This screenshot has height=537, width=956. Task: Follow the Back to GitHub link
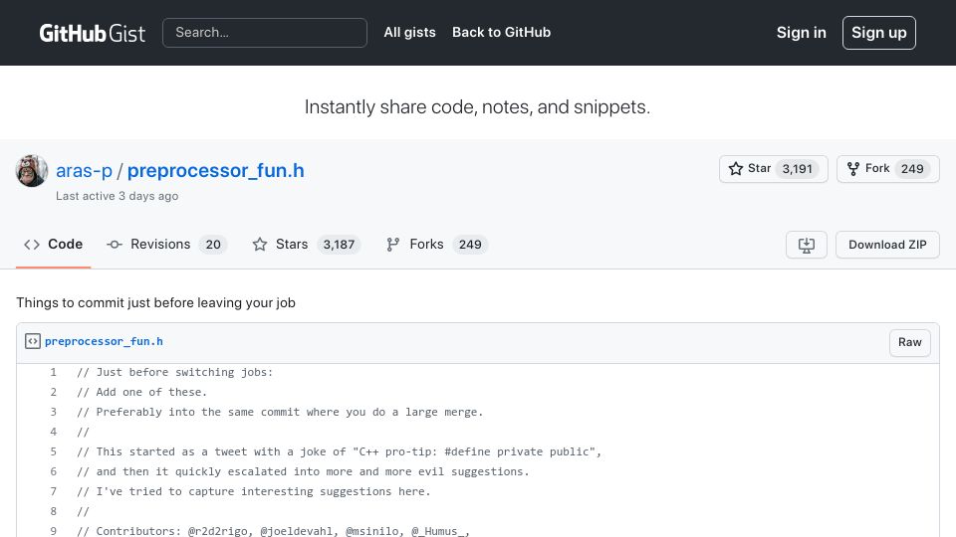click(x=501, y=32)
